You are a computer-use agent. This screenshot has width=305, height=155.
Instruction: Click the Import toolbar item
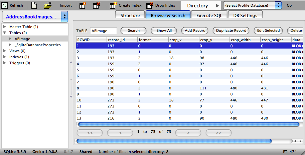click(66, 5)
